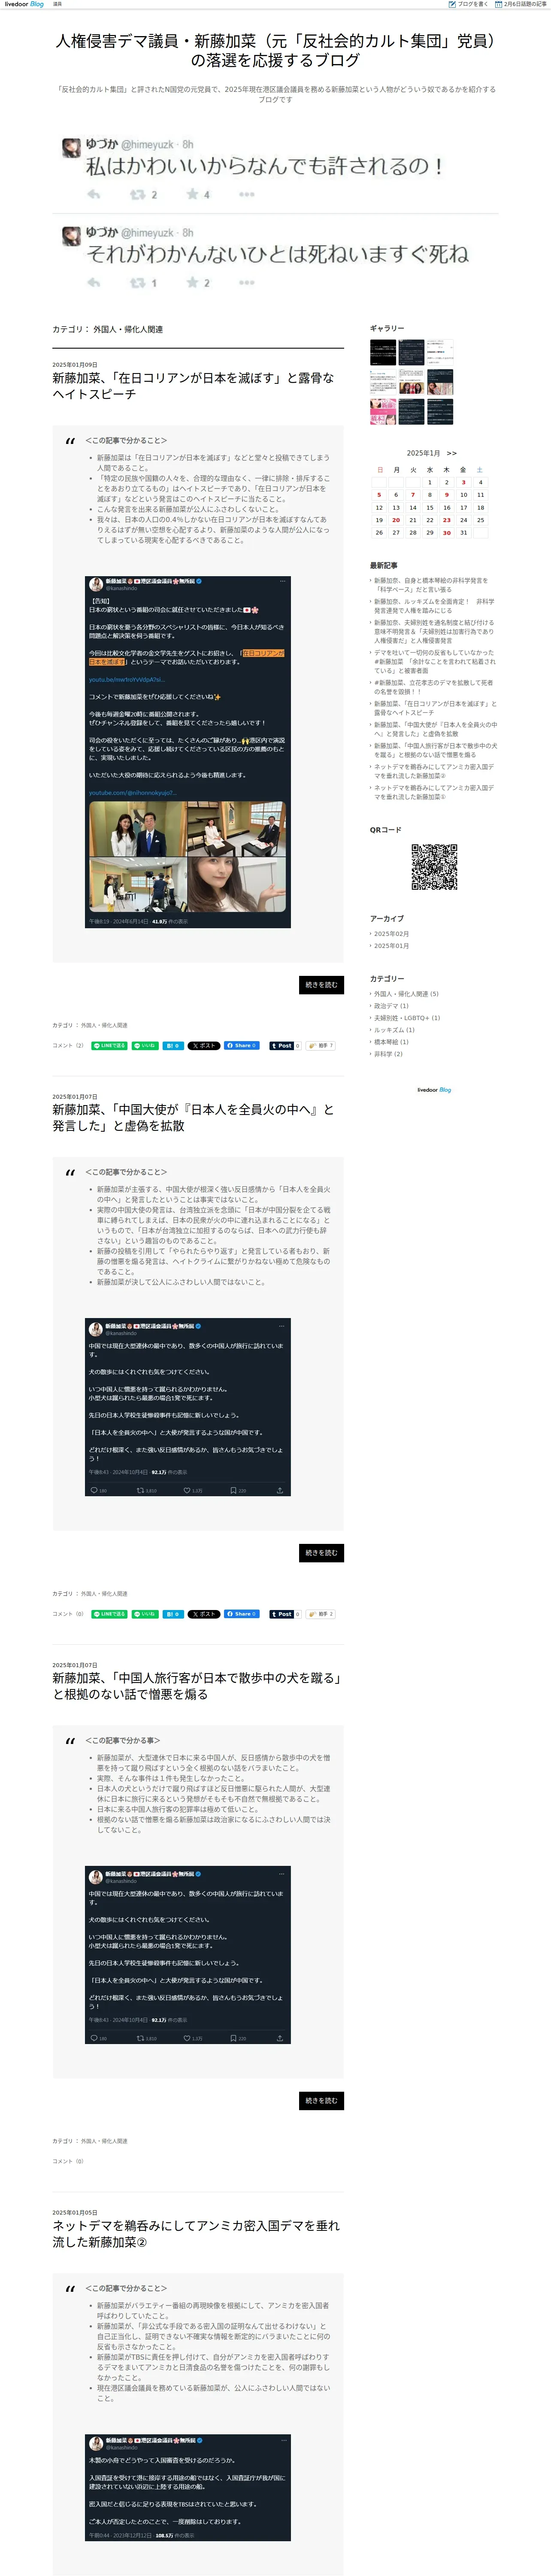Open calendar date 30 in 2025年1月
551x2576 pixels.
[447, 533]
